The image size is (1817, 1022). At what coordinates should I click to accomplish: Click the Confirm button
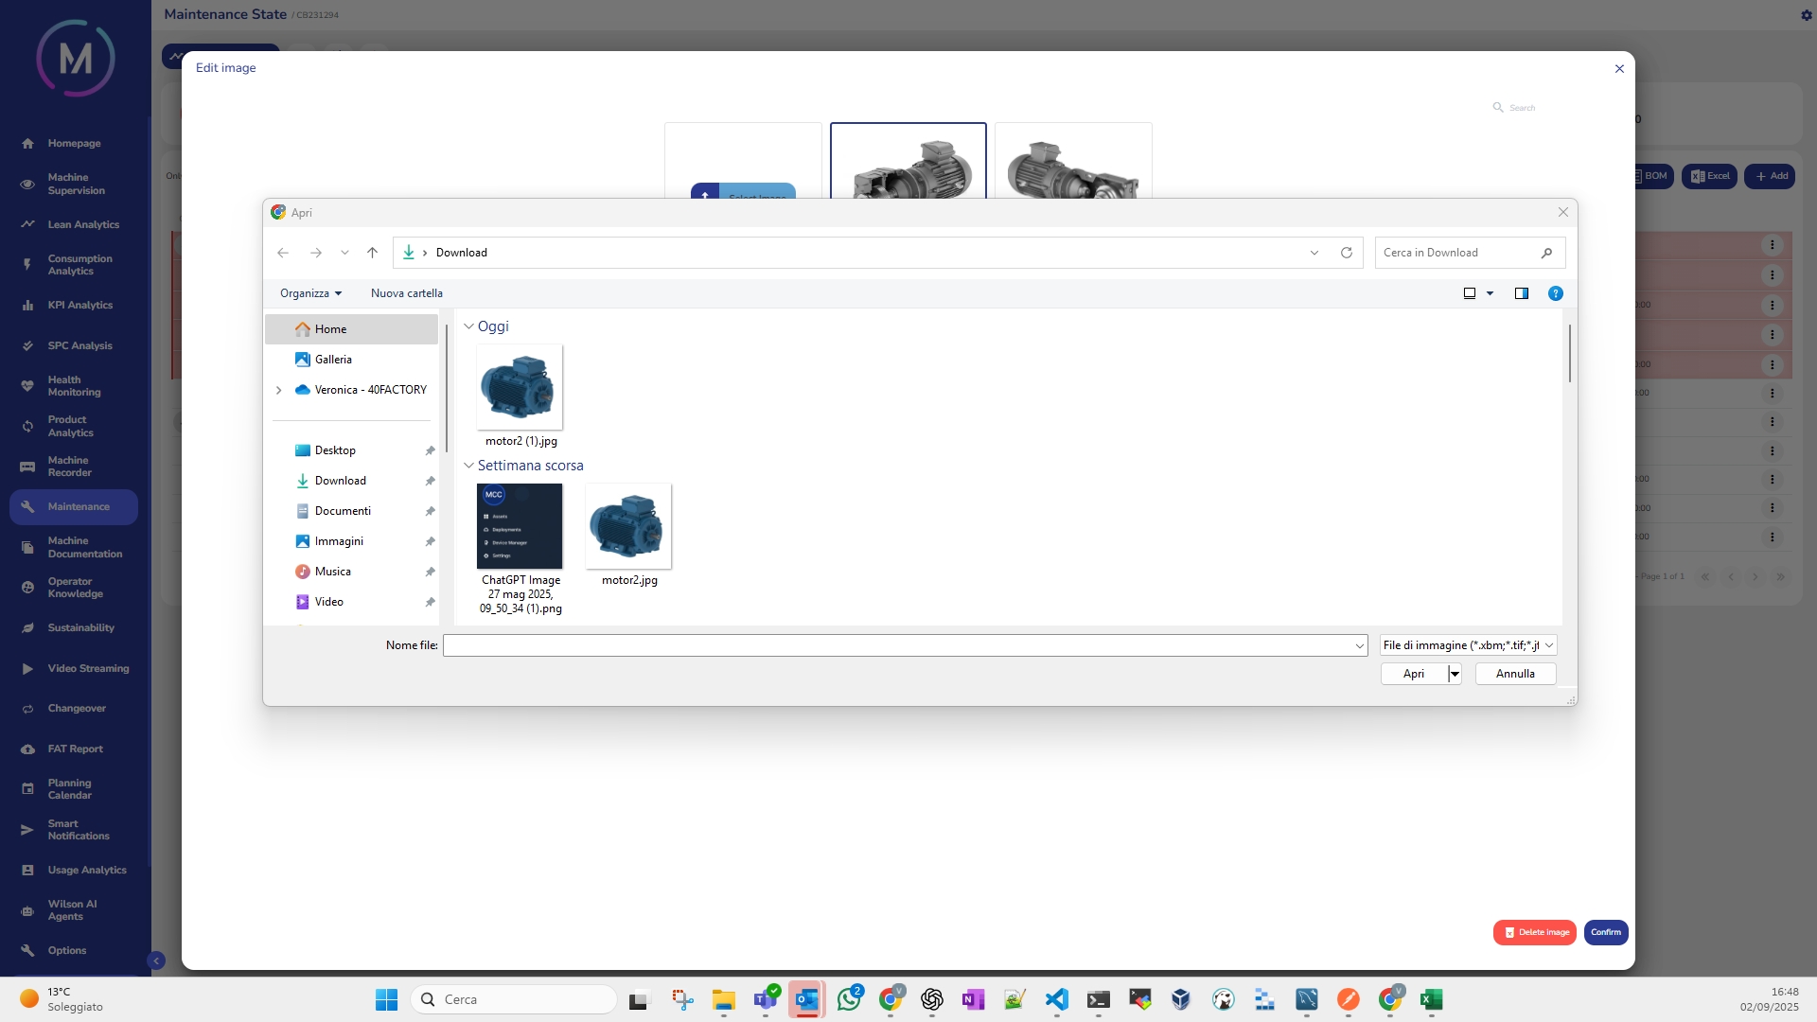1605,932
